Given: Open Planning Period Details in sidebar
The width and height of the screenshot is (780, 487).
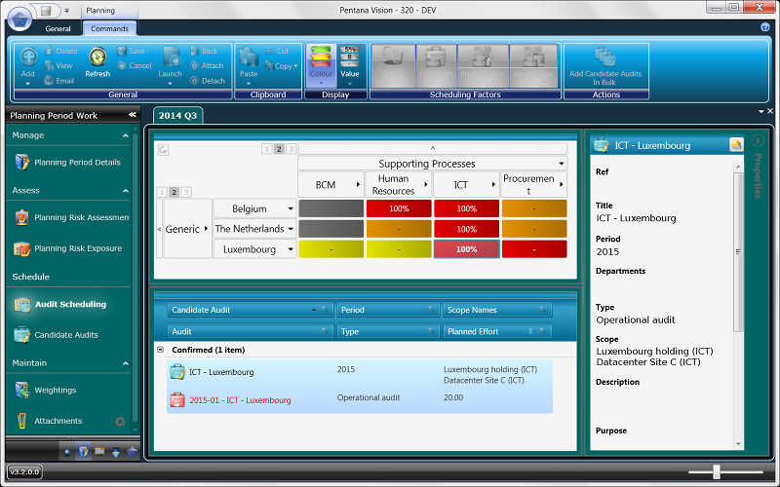Looking at the screenshot, I should (67, 162).
